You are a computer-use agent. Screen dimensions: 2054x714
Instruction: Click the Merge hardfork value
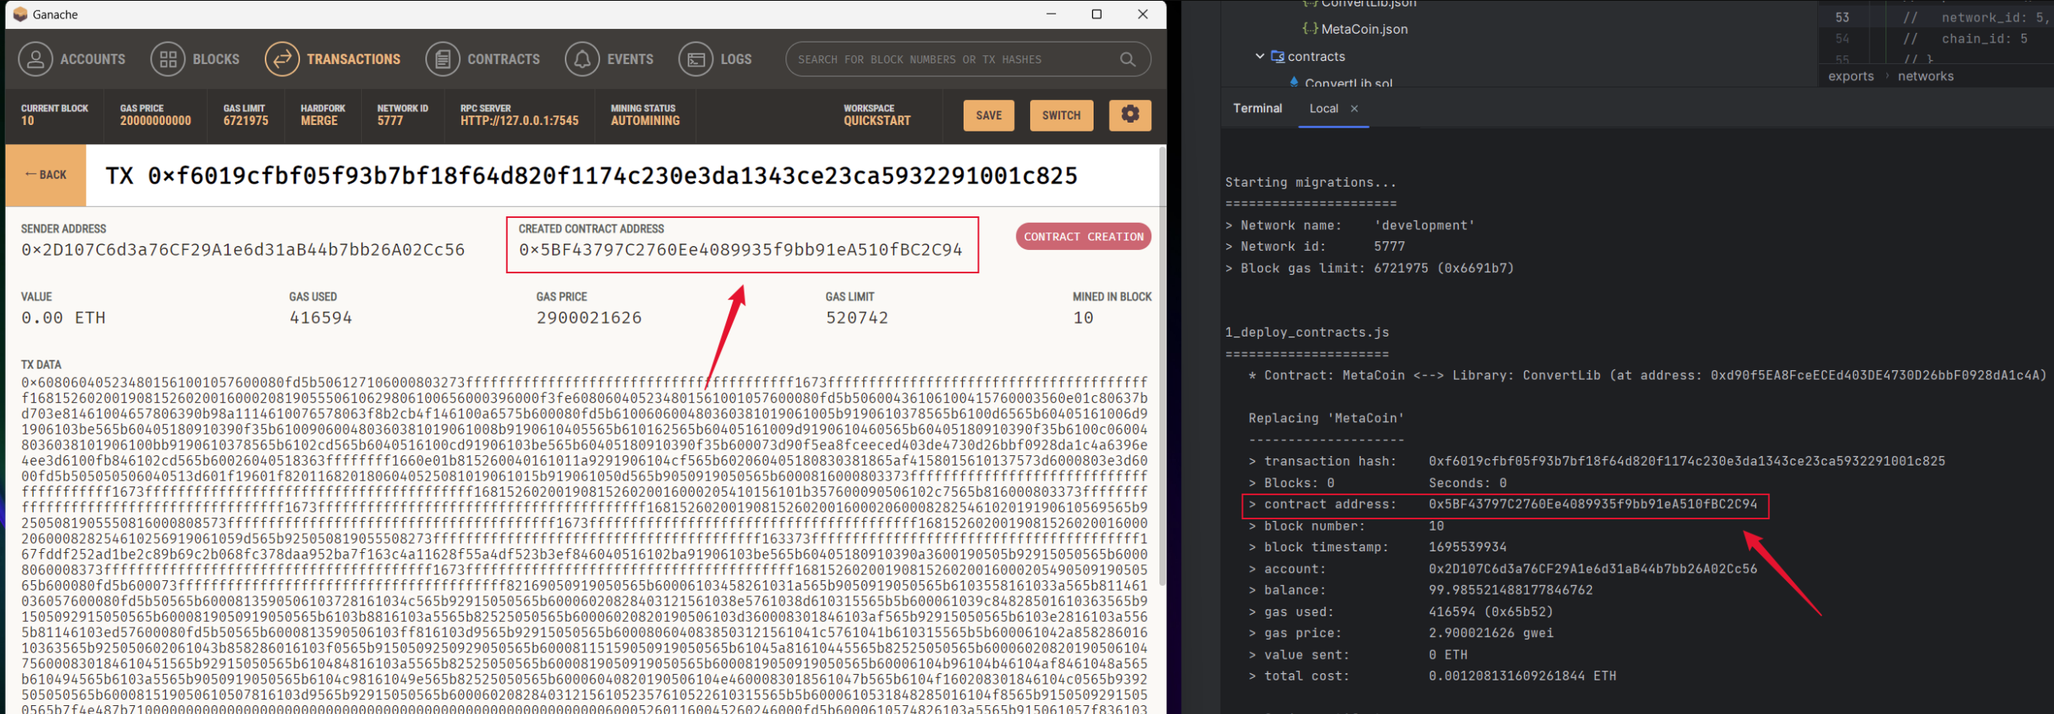click(x=319, y=121)
